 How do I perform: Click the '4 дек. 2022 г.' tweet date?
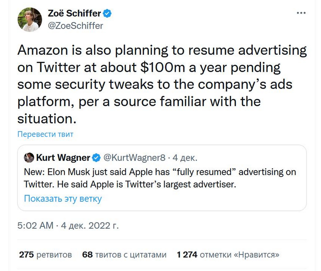(x=90, y=225)
